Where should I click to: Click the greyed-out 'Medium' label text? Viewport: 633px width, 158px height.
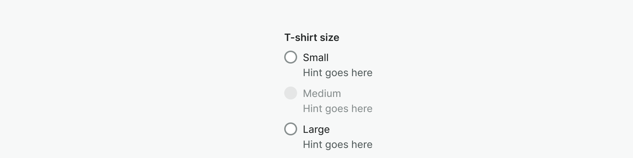click(x=322, y=93)
